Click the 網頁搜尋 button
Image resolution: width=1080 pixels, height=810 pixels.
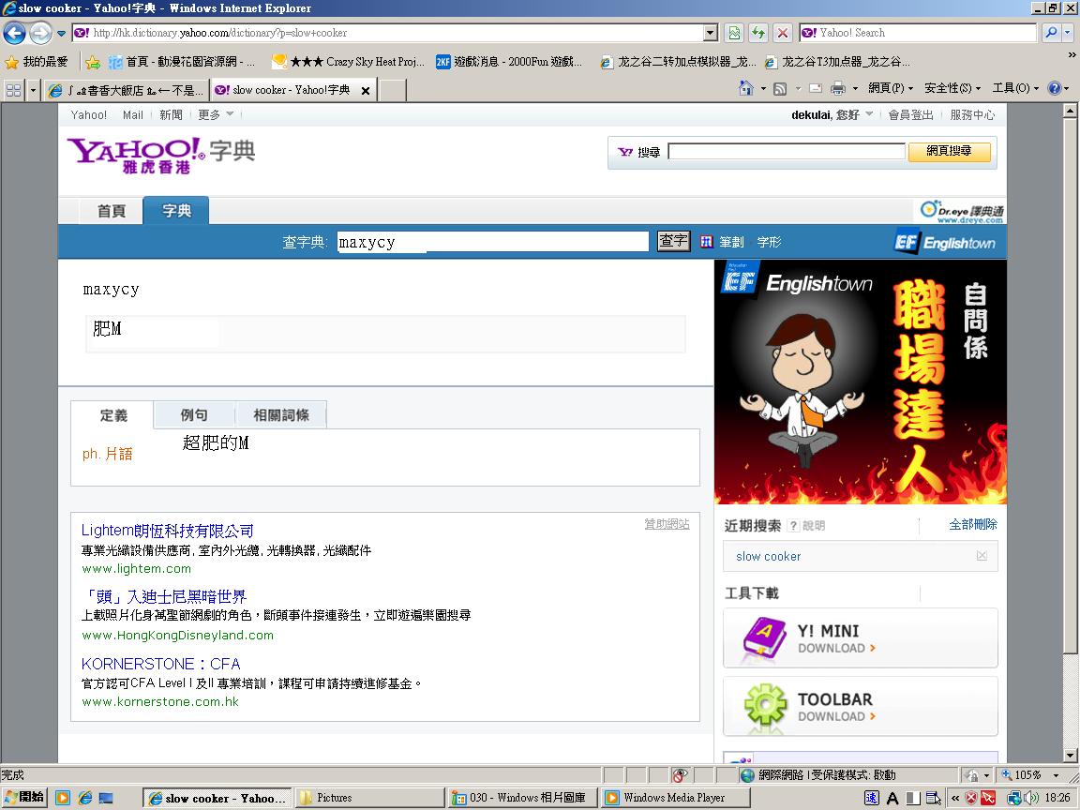point(949,152)
